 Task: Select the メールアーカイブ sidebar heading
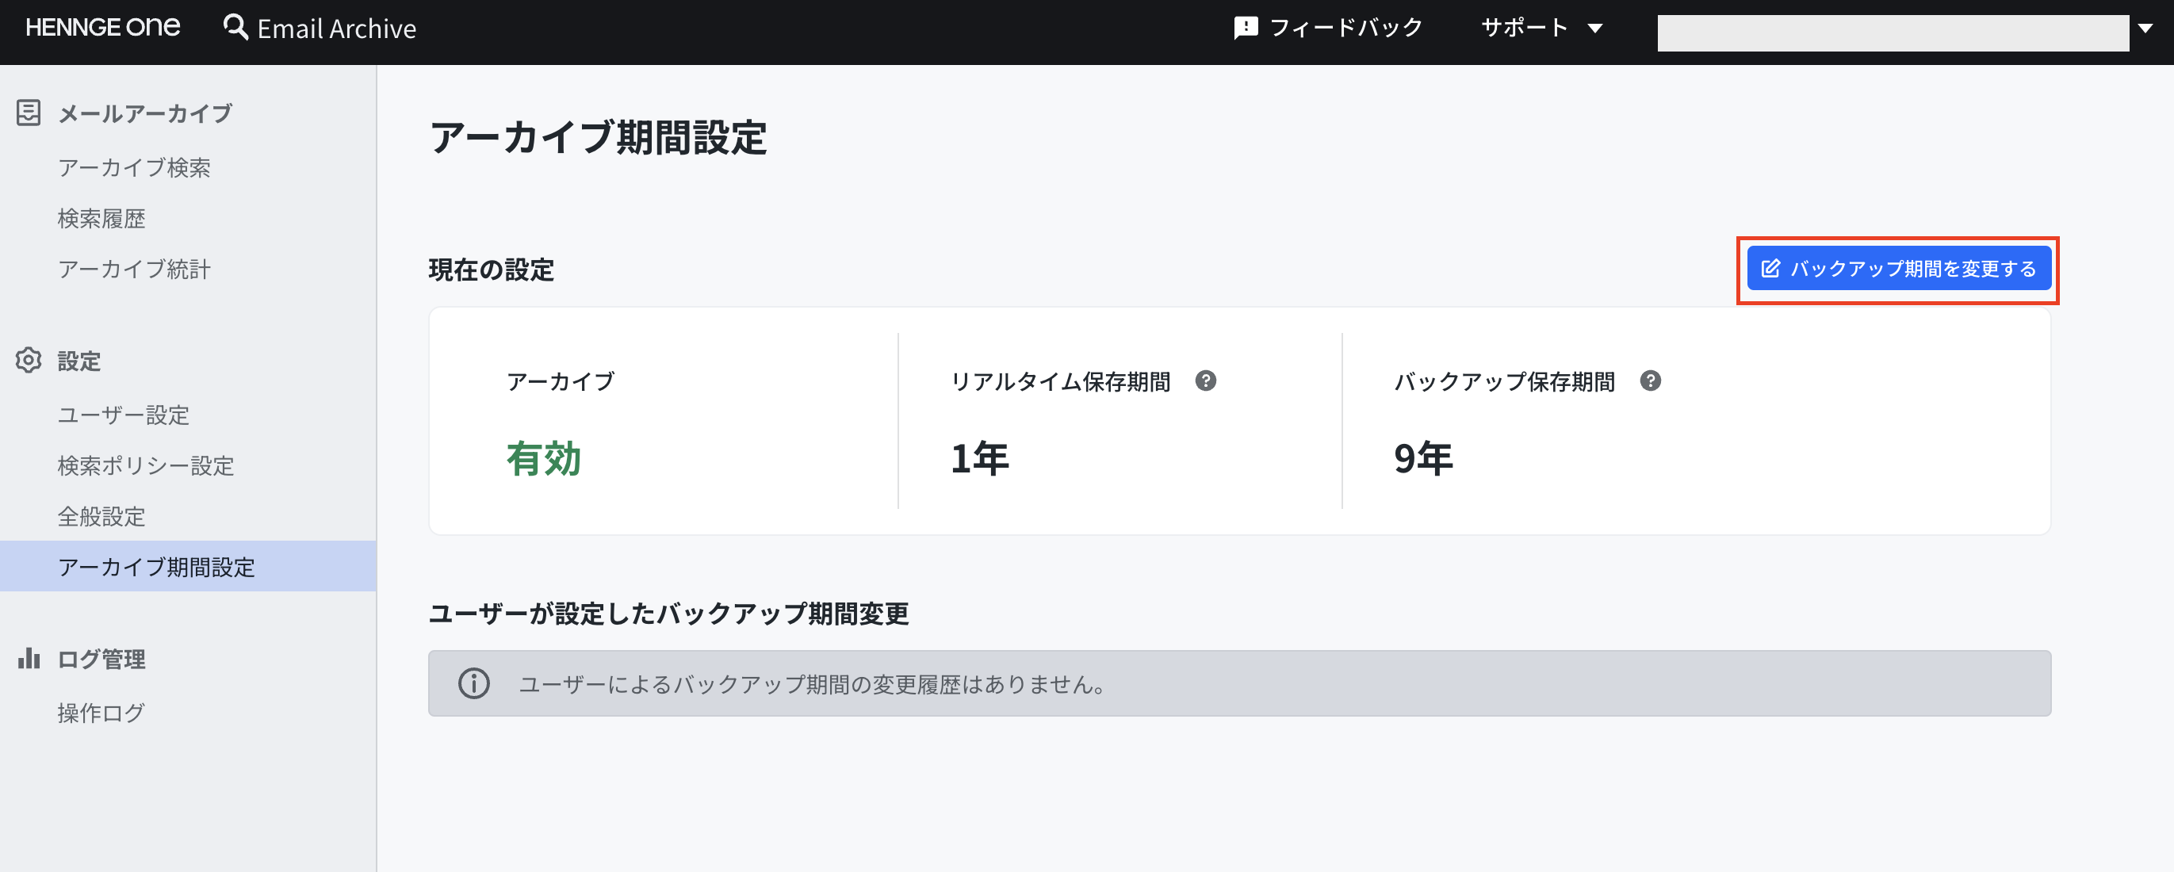coord(144,113)
